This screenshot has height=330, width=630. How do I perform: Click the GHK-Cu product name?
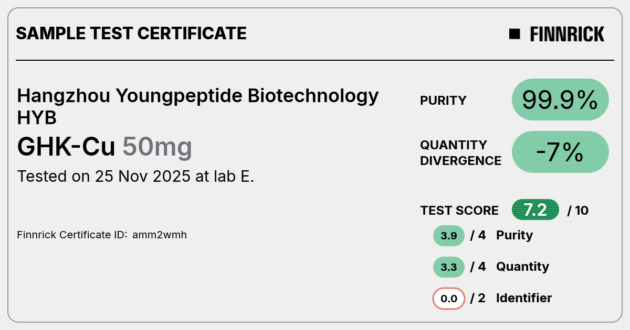[x=66, y=147]
